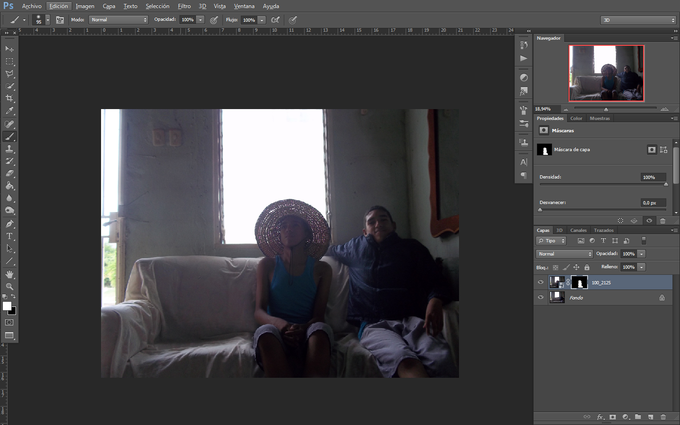Swap foreground and background colors

pos(14,297)
